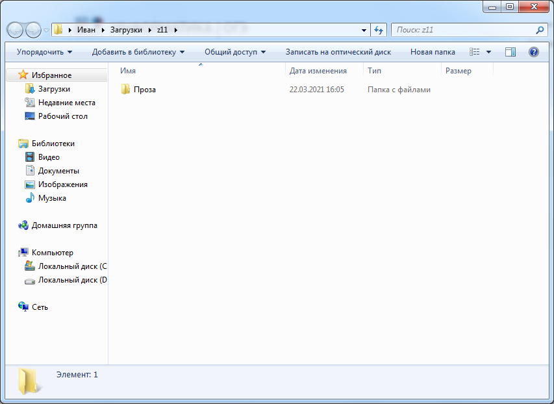Click the refresh button beside the address bar
This screenshot has width=554, height=404.
[x=379, y=30]
